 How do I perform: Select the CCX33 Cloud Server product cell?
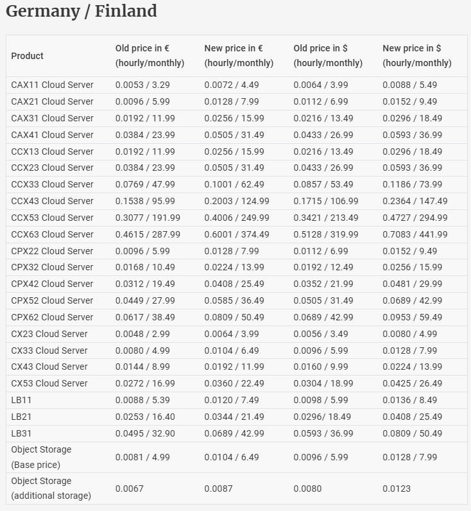click(52, 184)
